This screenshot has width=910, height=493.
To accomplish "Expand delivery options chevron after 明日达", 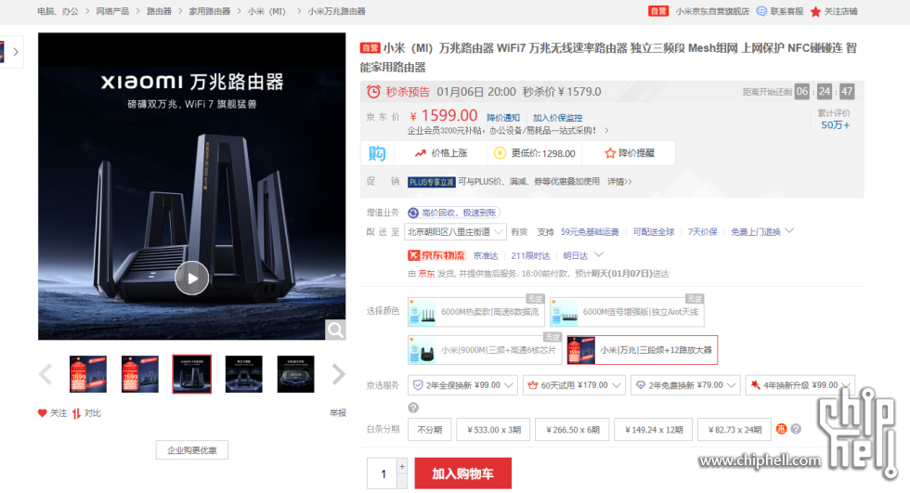I will coord(599,254).
